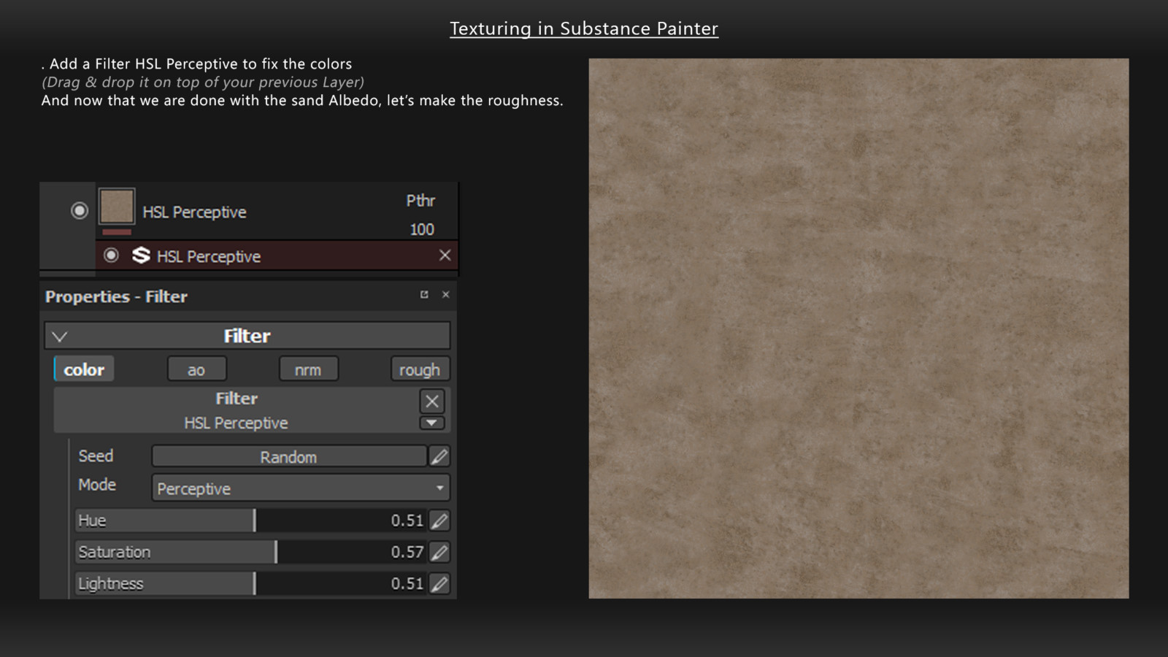Click the Properties - Filter panel title
The height and width of the screenshot is (657, 1168).
click(117, 296)
